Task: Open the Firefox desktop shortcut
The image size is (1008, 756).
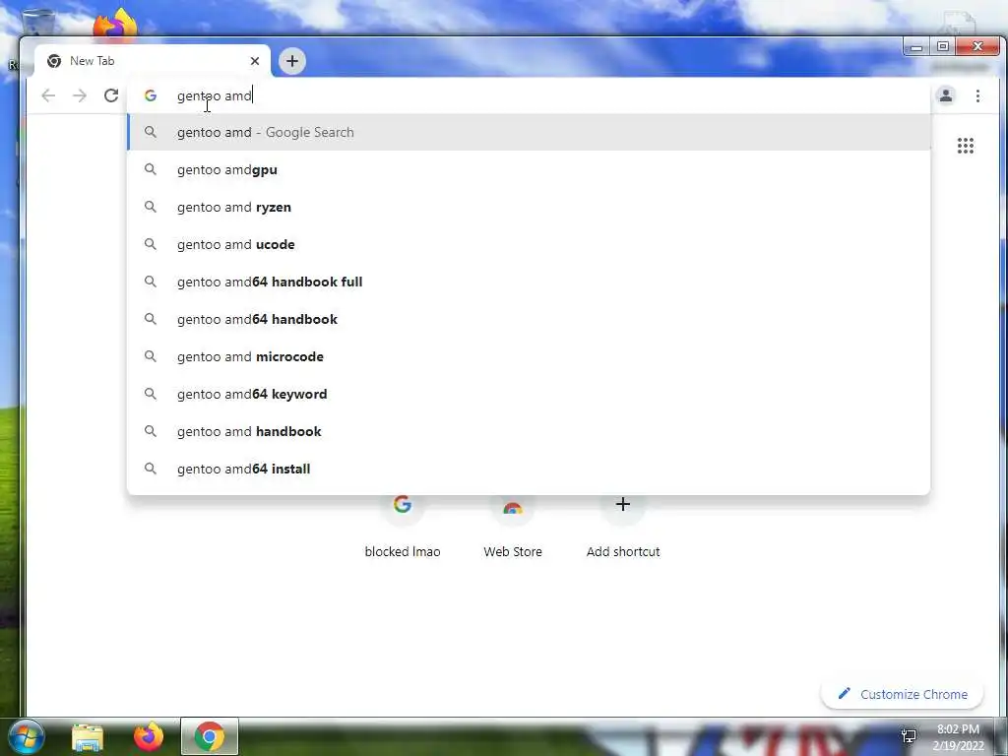Action: (115, 25)
